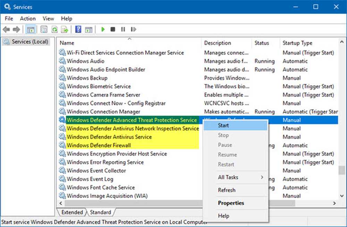The height and width of the screenshot is (227, 347).
Task: Click the vertical scrollbar down arrow
Action: pyautogui.click(x=342, y=196)
